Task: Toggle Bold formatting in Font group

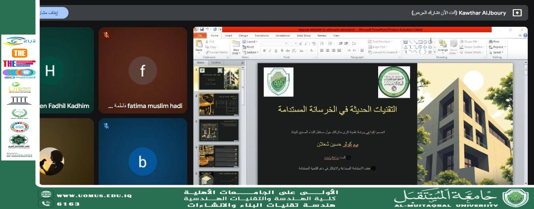Action: [x=264, y=50]
